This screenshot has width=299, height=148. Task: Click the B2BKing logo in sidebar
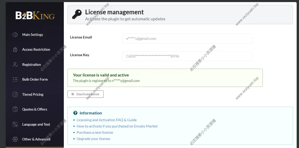[x=35, y=16]
